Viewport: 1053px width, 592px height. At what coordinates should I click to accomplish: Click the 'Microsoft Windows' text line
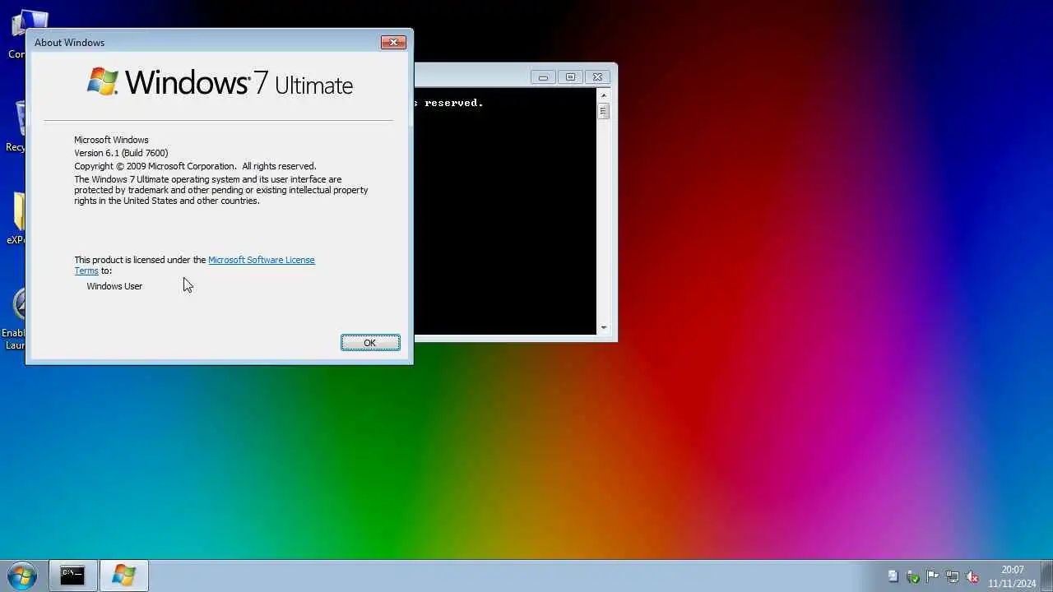click(111, 140)
